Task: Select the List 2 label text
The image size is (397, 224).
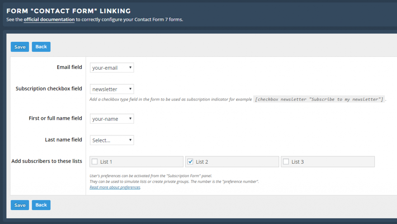Action: click(x=202, y=162)
